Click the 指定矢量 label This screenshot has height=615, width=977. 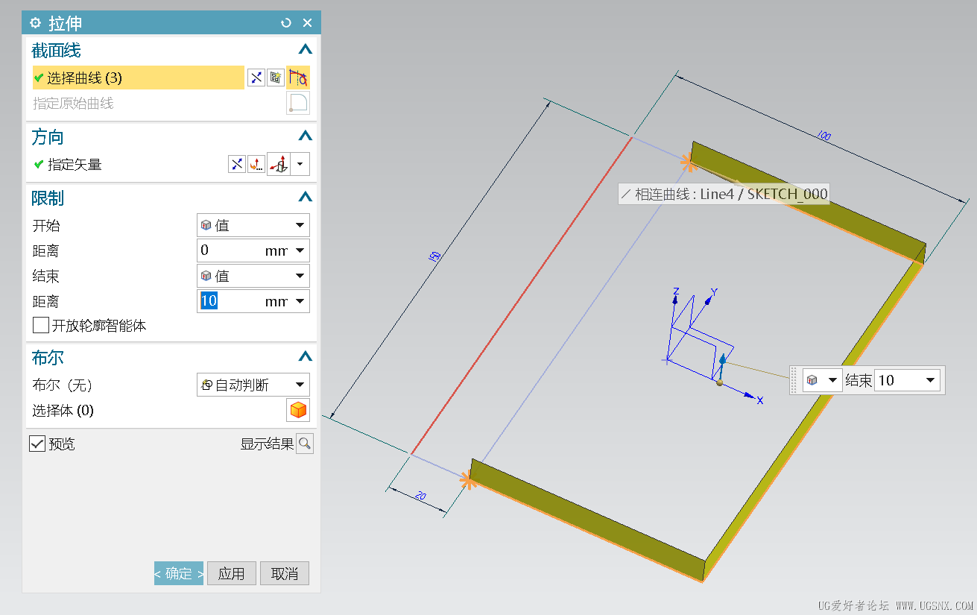75,164
